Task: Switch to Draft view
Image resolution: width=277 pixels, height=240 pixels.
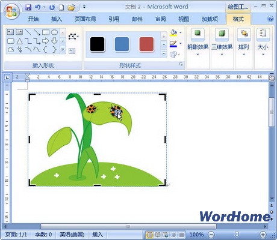Action: [181, 235]
